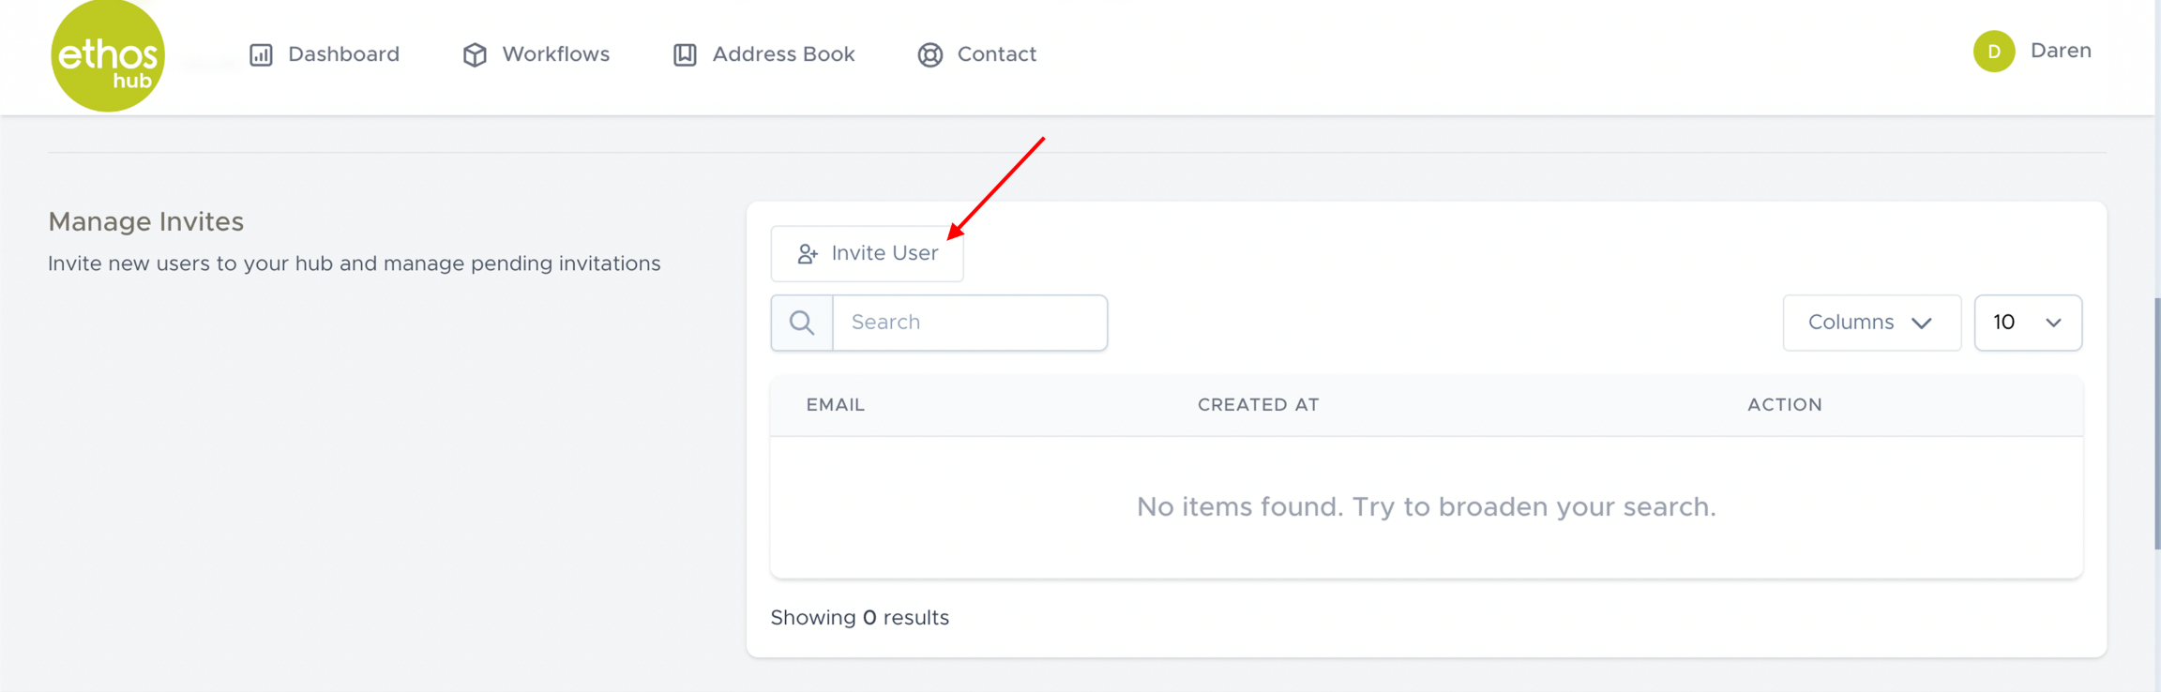The height and width of the screenshot is (692, 2161).
Task: Navigate to the Address Book label
Action: click(783, 54)
